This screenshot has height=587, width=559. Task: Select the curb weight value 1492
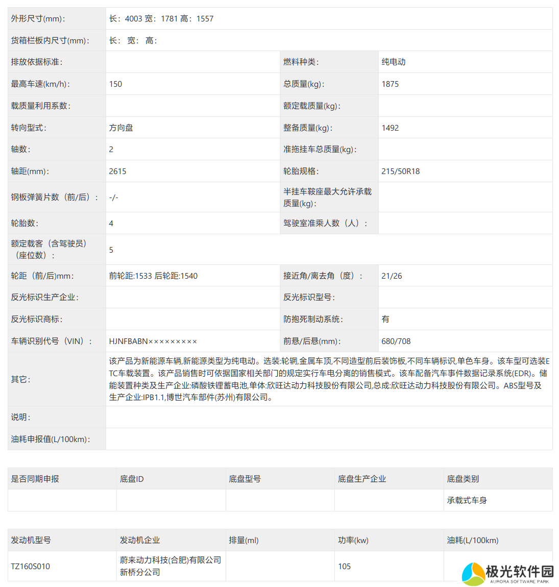tap(390, 128)
